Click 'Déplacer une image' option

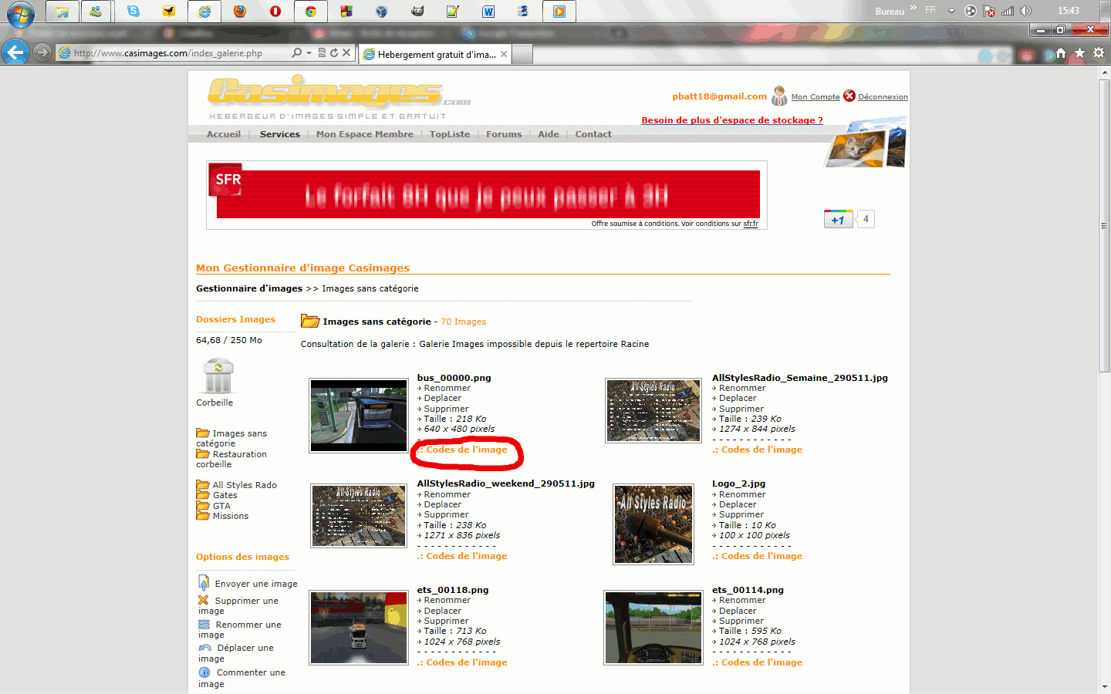coord(235,653)
